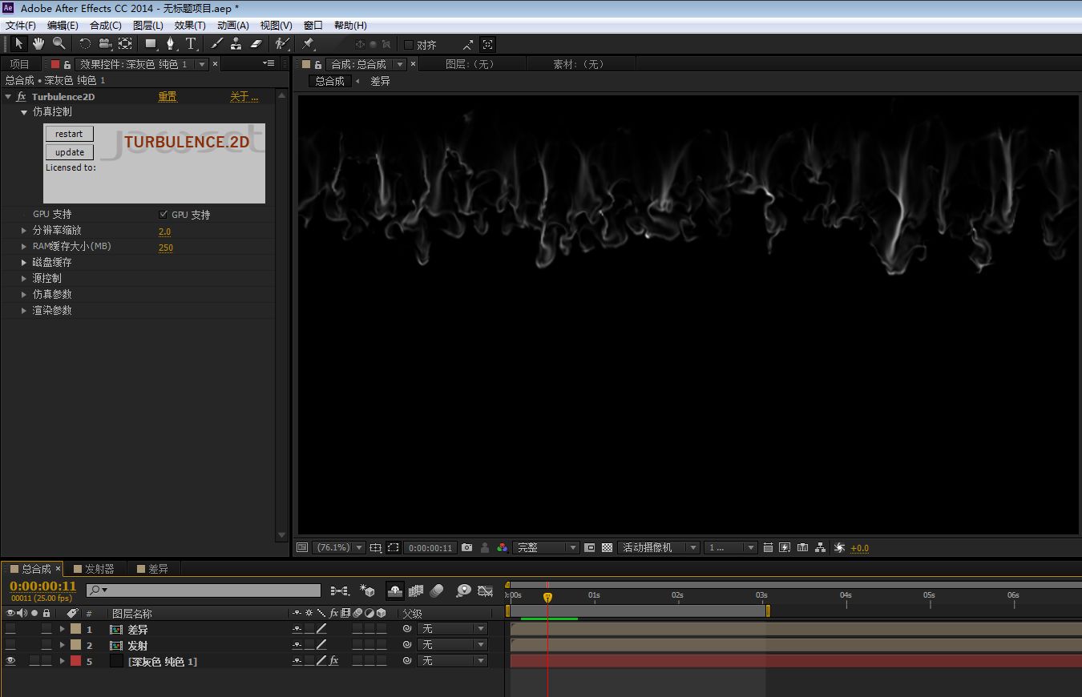Click the 关于 about link
The height and width of the screenshot is (697, 1082).
tap(244, 97)
